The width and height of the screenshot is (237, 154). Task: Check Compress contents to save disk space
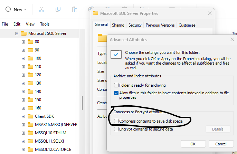pyautogui.click(x=116, y=121)
